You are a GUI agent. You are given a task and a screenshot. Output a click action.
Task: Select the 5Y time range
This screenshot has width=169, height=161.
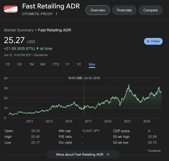79,64
